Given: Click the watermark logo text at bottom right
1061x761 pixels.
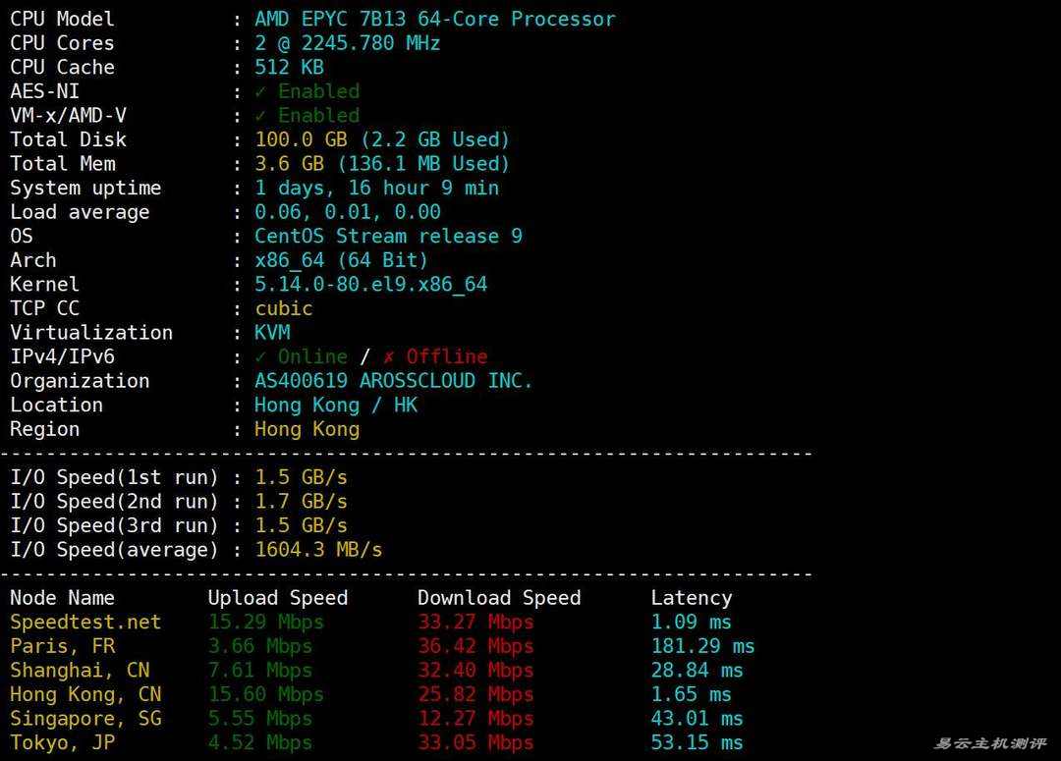Looking at the screenshot, I should pos(989,743).
